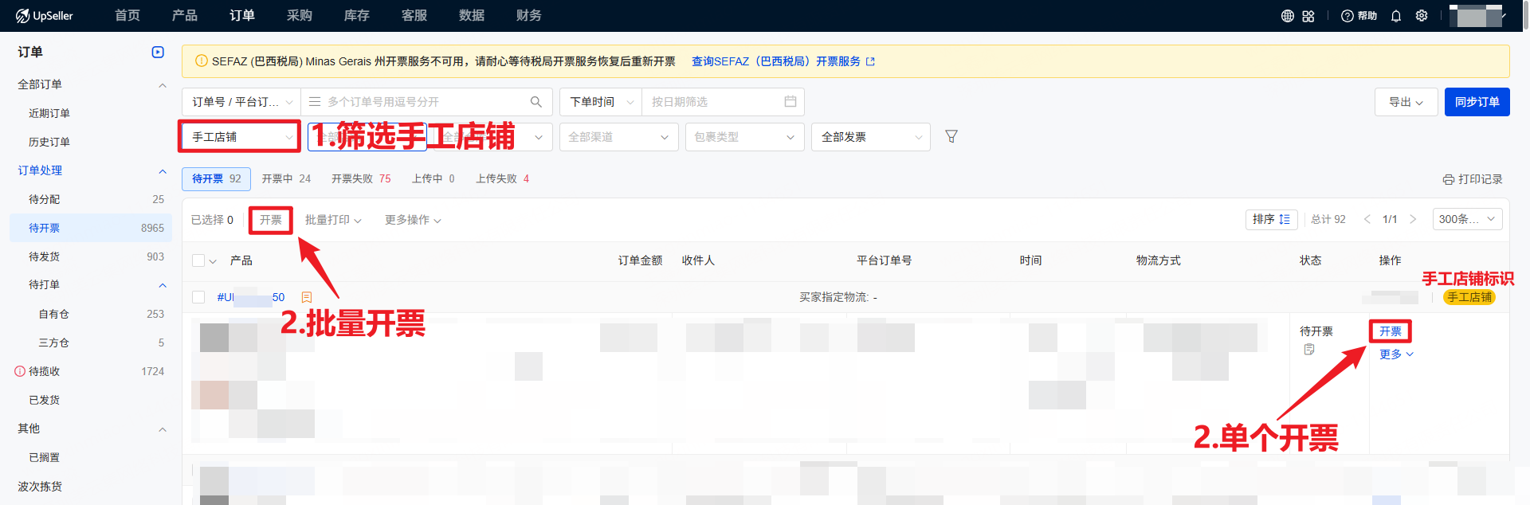Toggle the select-all checkbox in table header
Image resolution: width=1530 pixels, height=505 pixels.
tap(198, 260)
